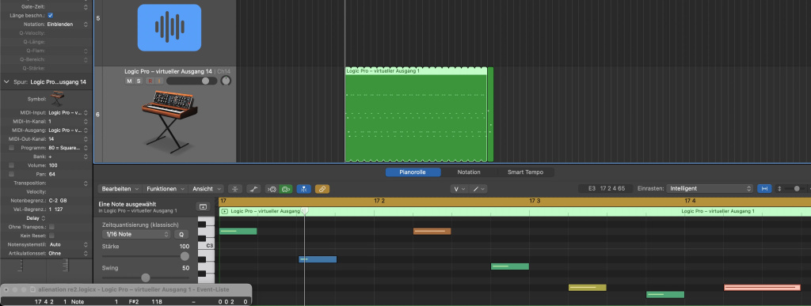
Task: Click the Volume value 100
Action: [x=53, y=165]
